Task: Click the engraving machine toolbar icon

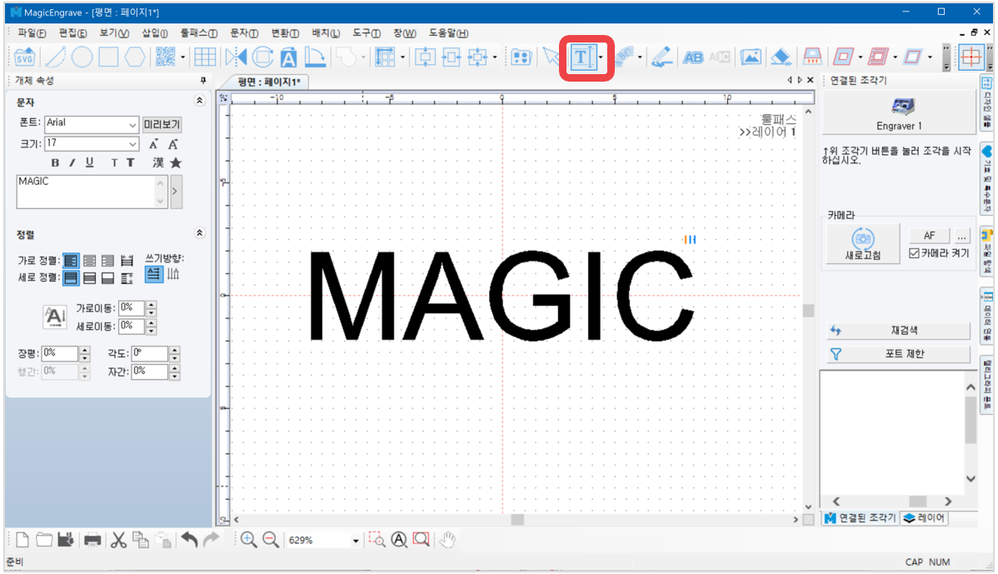Action: (x=812, y=57)
